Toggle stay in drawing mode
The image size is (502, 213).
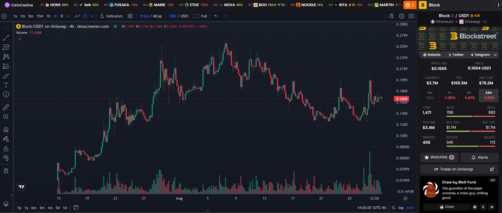(6, 139)
